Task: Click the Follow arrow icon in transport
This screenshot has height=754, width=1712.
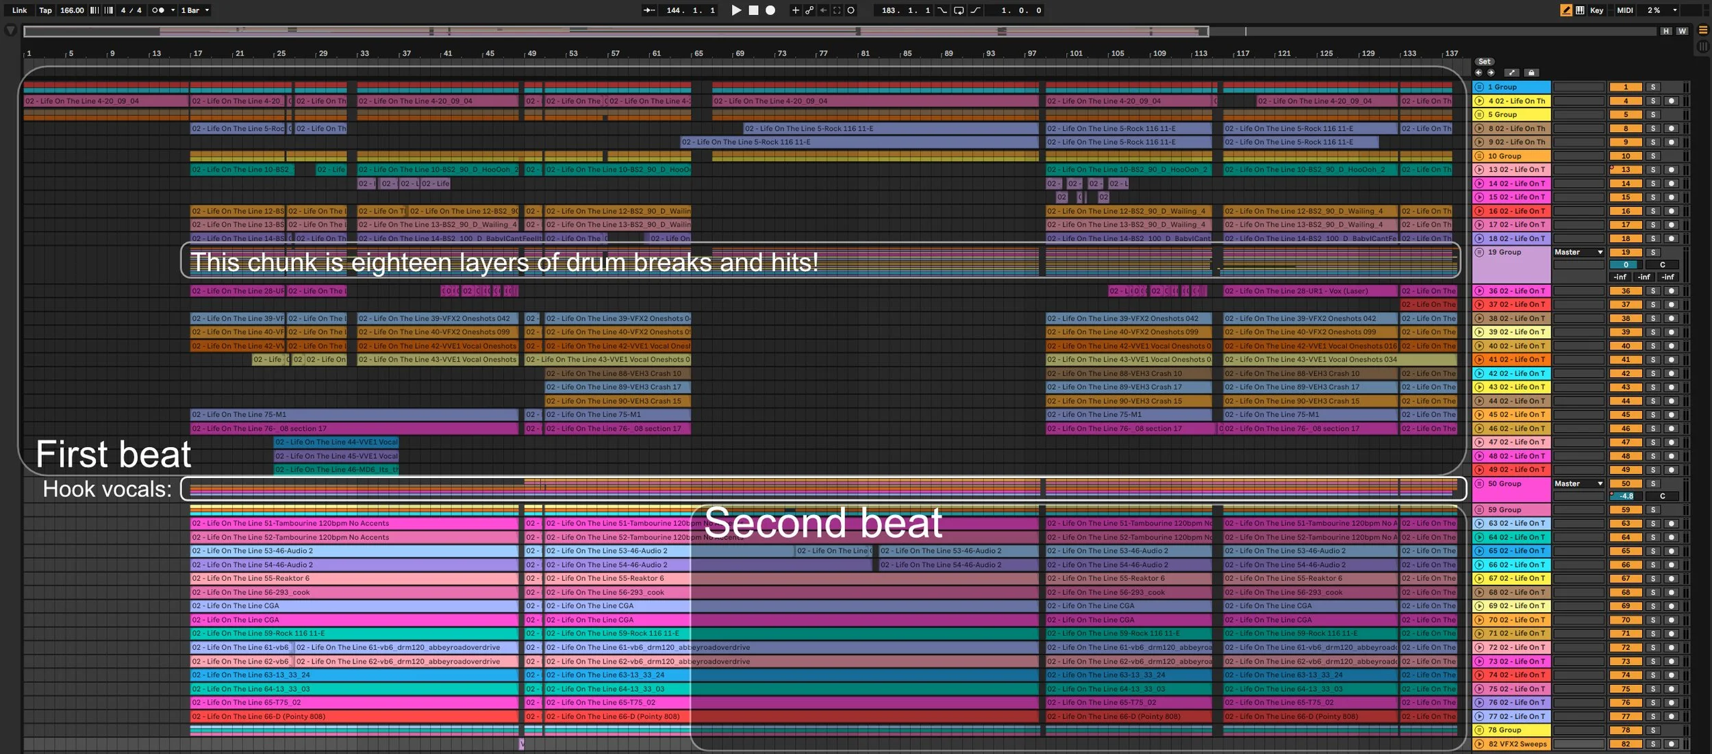Action: click(x=649, y=10)
